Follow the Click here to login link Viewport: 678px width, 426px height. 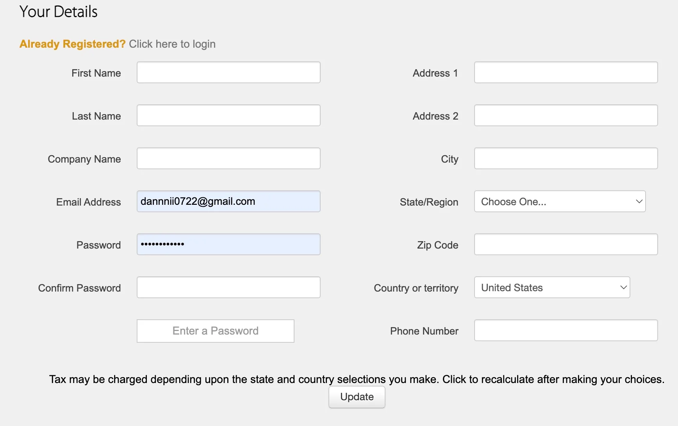coord(172,44)
